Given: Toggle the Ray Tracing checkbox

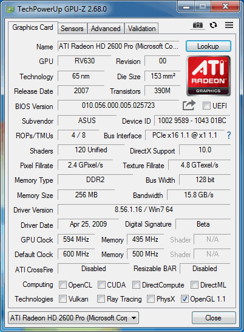Looking at the screenshot, I should [101, 299].
